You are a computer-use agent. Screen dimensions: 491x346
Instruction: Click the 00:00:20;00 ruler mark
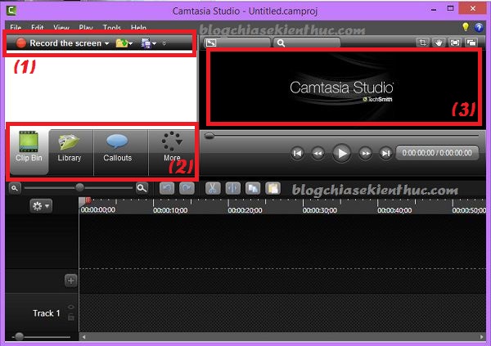click(245, 210)
